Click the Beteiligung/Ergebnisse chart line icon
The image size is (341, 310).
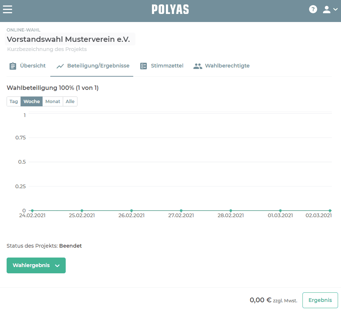60,66
